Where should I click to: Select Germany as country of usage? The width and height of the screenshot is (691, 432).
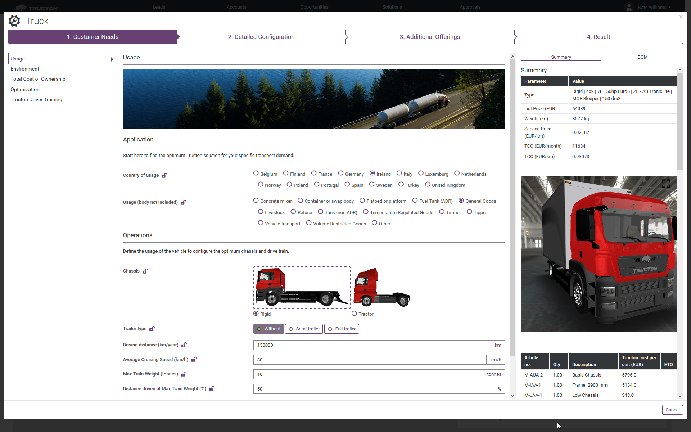pyautogui.click(x=341, y=174)
